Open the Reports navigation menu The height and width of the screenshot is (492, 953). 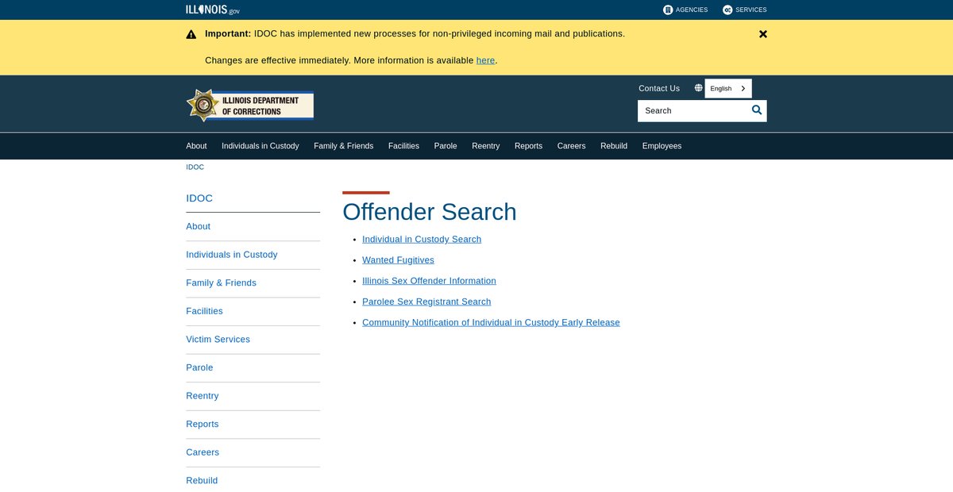click(528, 146)
